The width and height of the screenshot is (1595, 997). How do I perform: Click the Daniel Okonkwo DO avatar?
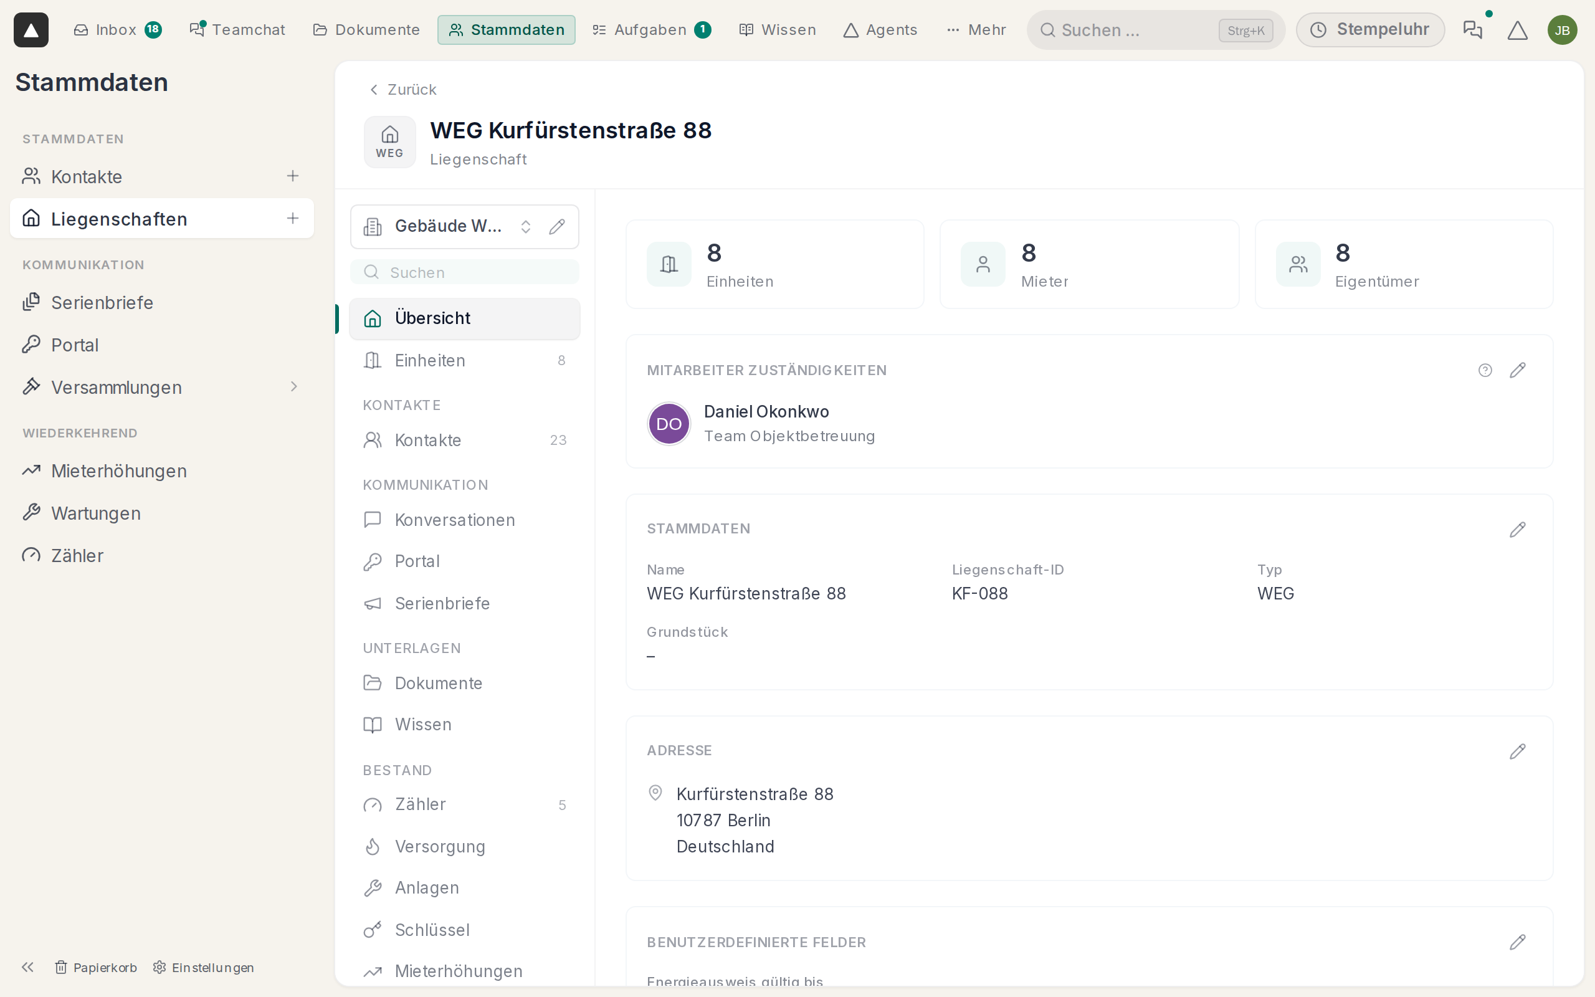[x=669, y=424]
